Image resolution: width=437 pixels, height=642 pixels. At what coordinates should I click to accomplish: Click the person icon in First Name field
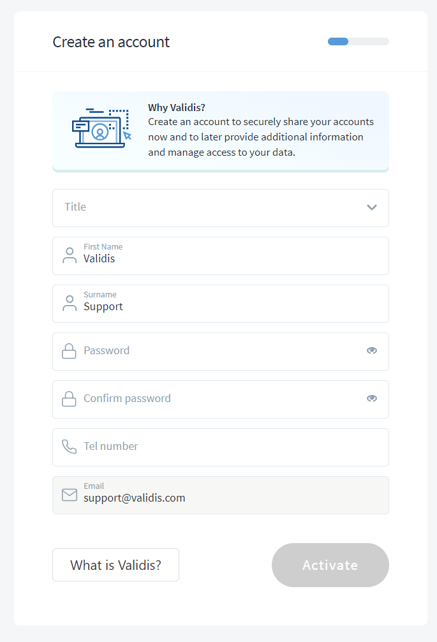(x=70, y=255)
